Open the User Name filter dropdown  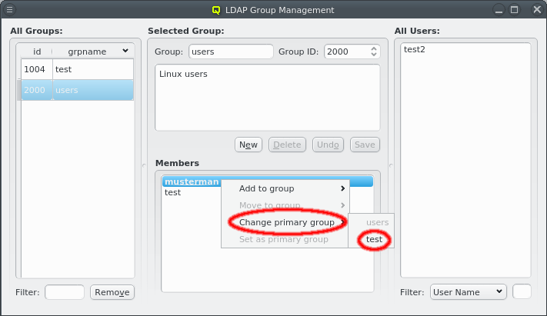coord(468,291)
